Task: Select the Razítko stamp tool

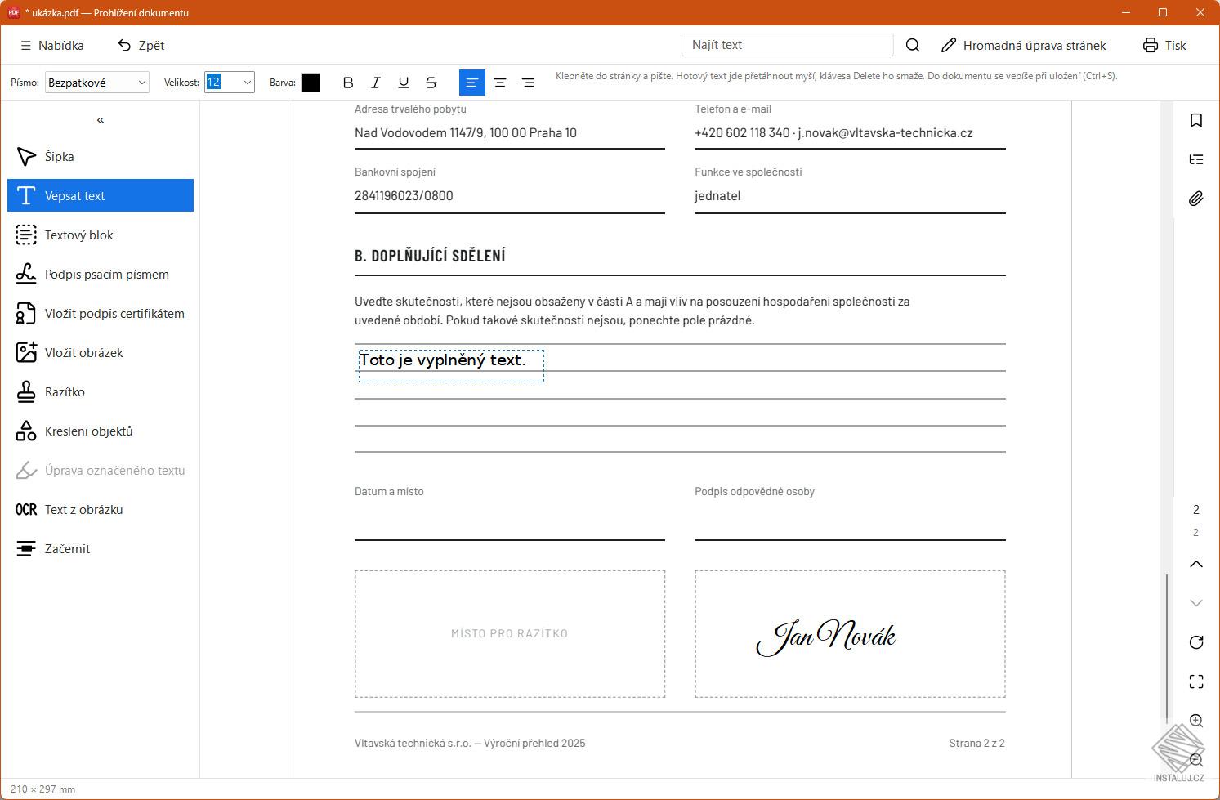Action: coord(101,391)
